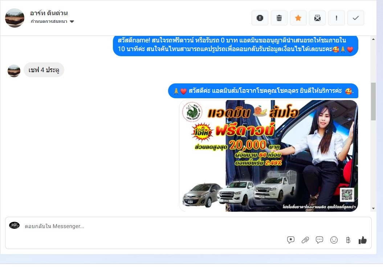The image size is (383, 273).
Task: Click the page logo beside reply box
Action: 15,225
